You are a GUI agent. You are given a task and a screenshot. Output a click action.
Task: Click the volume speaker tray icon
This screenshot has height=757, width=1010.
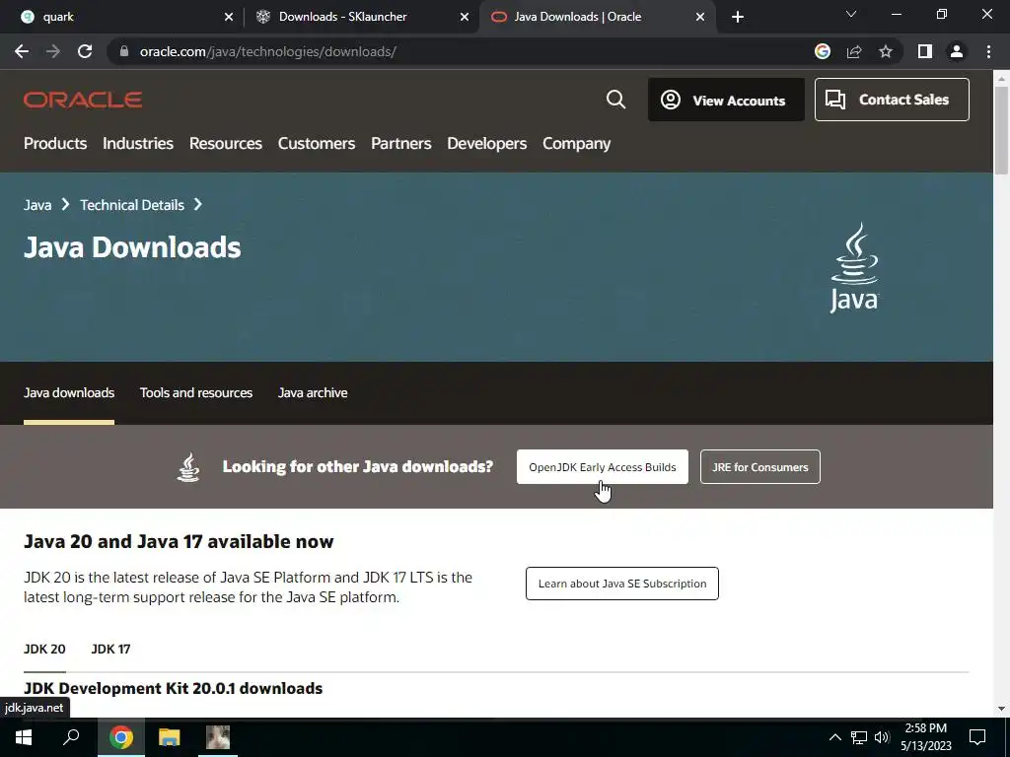click(x=882, y=737)
